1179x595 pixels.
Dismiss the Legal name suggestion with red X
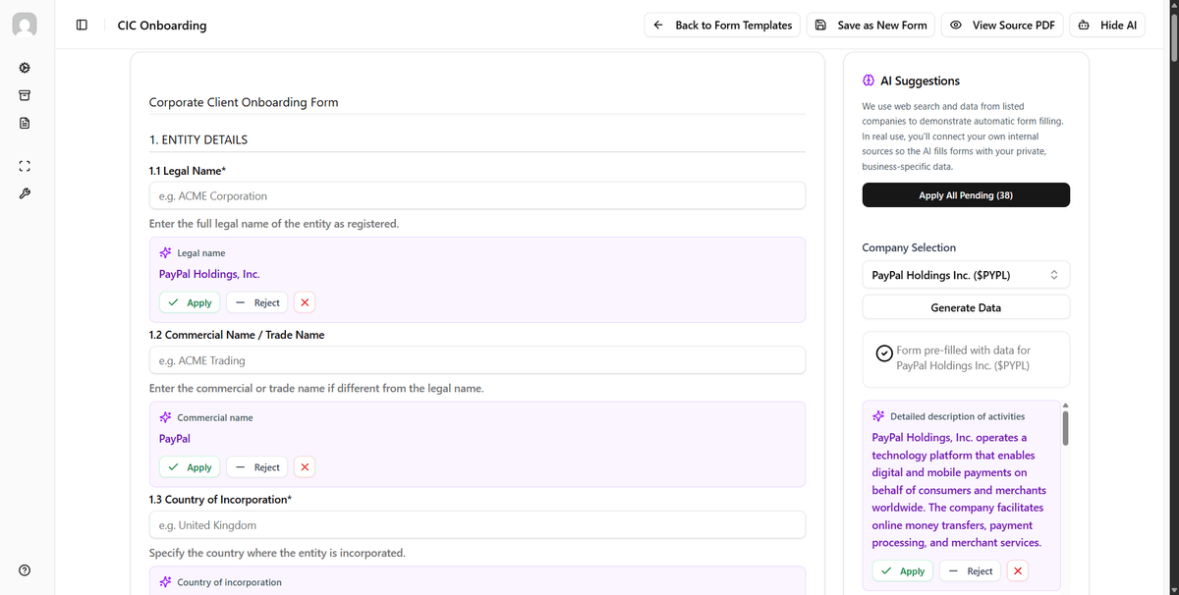306,302
